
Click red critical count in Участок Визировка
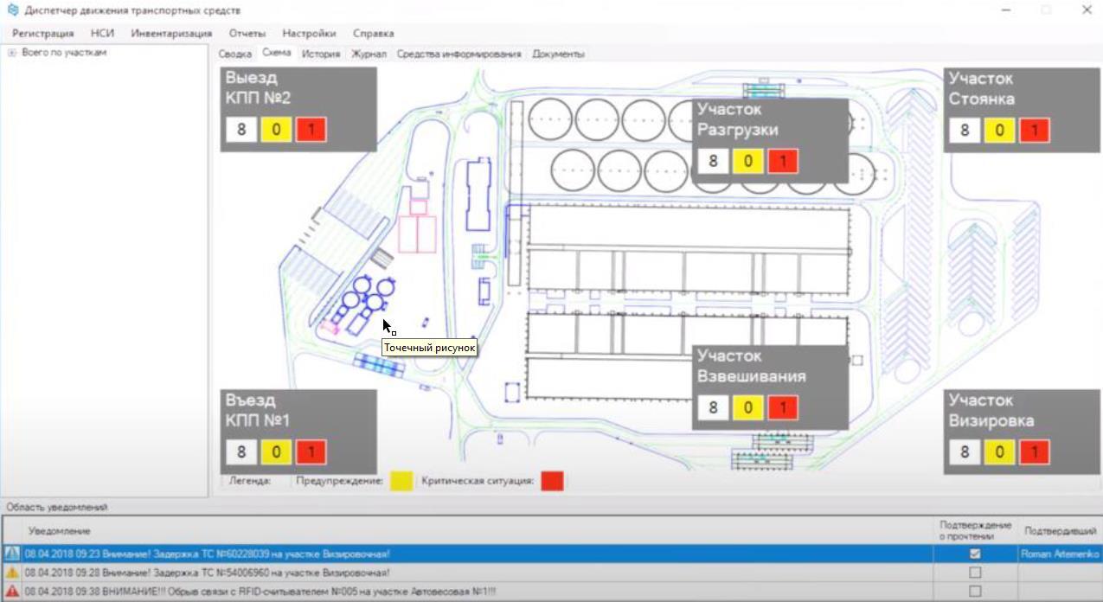point(1035,451)
